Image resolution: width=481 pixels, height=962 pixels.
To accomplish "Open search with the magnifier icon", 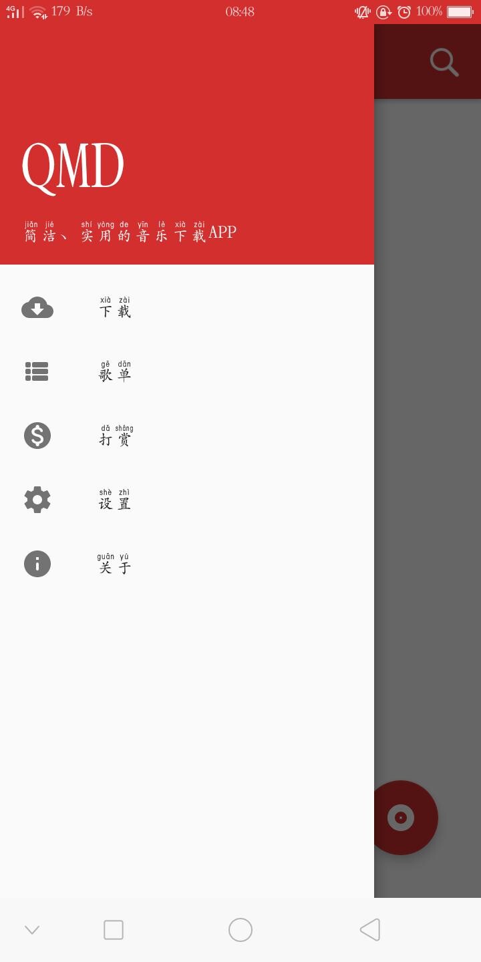I will (x=444, y=62).
